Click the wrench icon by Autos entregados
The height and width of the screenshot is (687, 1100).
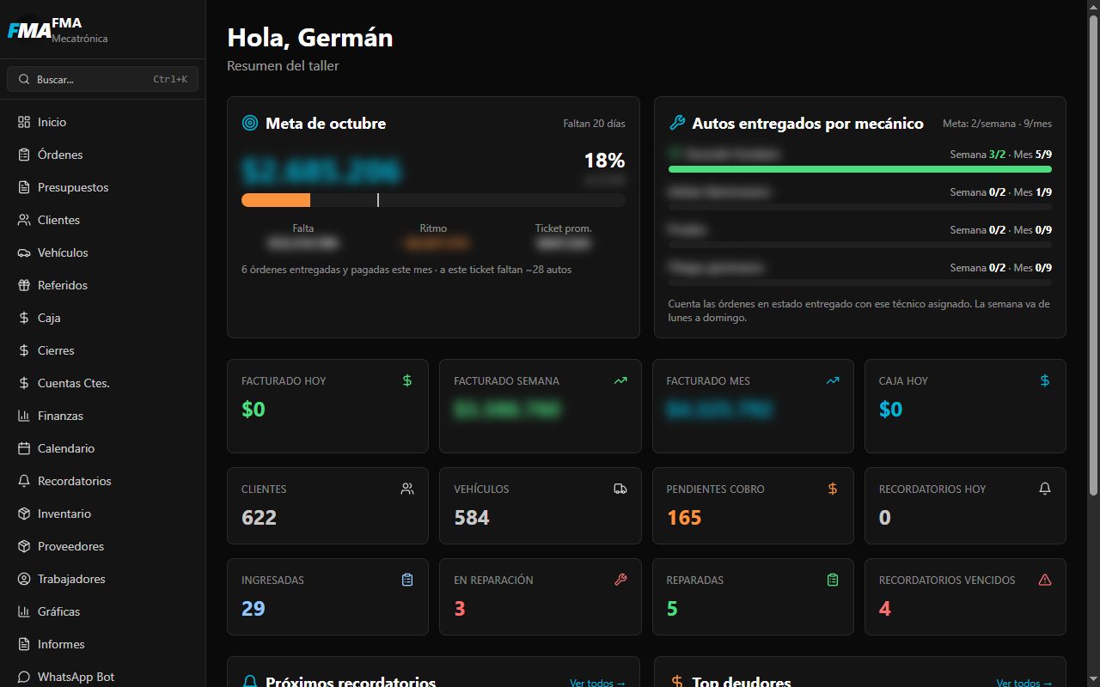(677, 124)
